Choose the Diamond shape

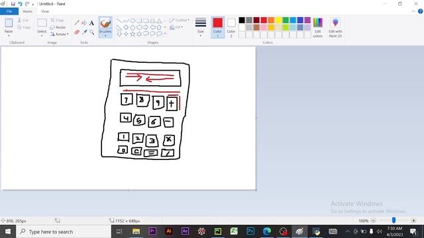coord(126,27)
